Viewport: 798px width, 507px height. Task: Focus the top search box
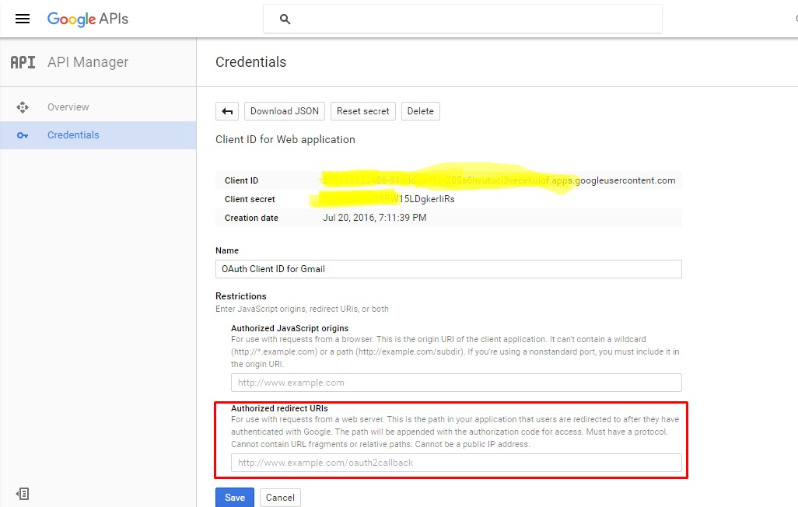(463, 19)
